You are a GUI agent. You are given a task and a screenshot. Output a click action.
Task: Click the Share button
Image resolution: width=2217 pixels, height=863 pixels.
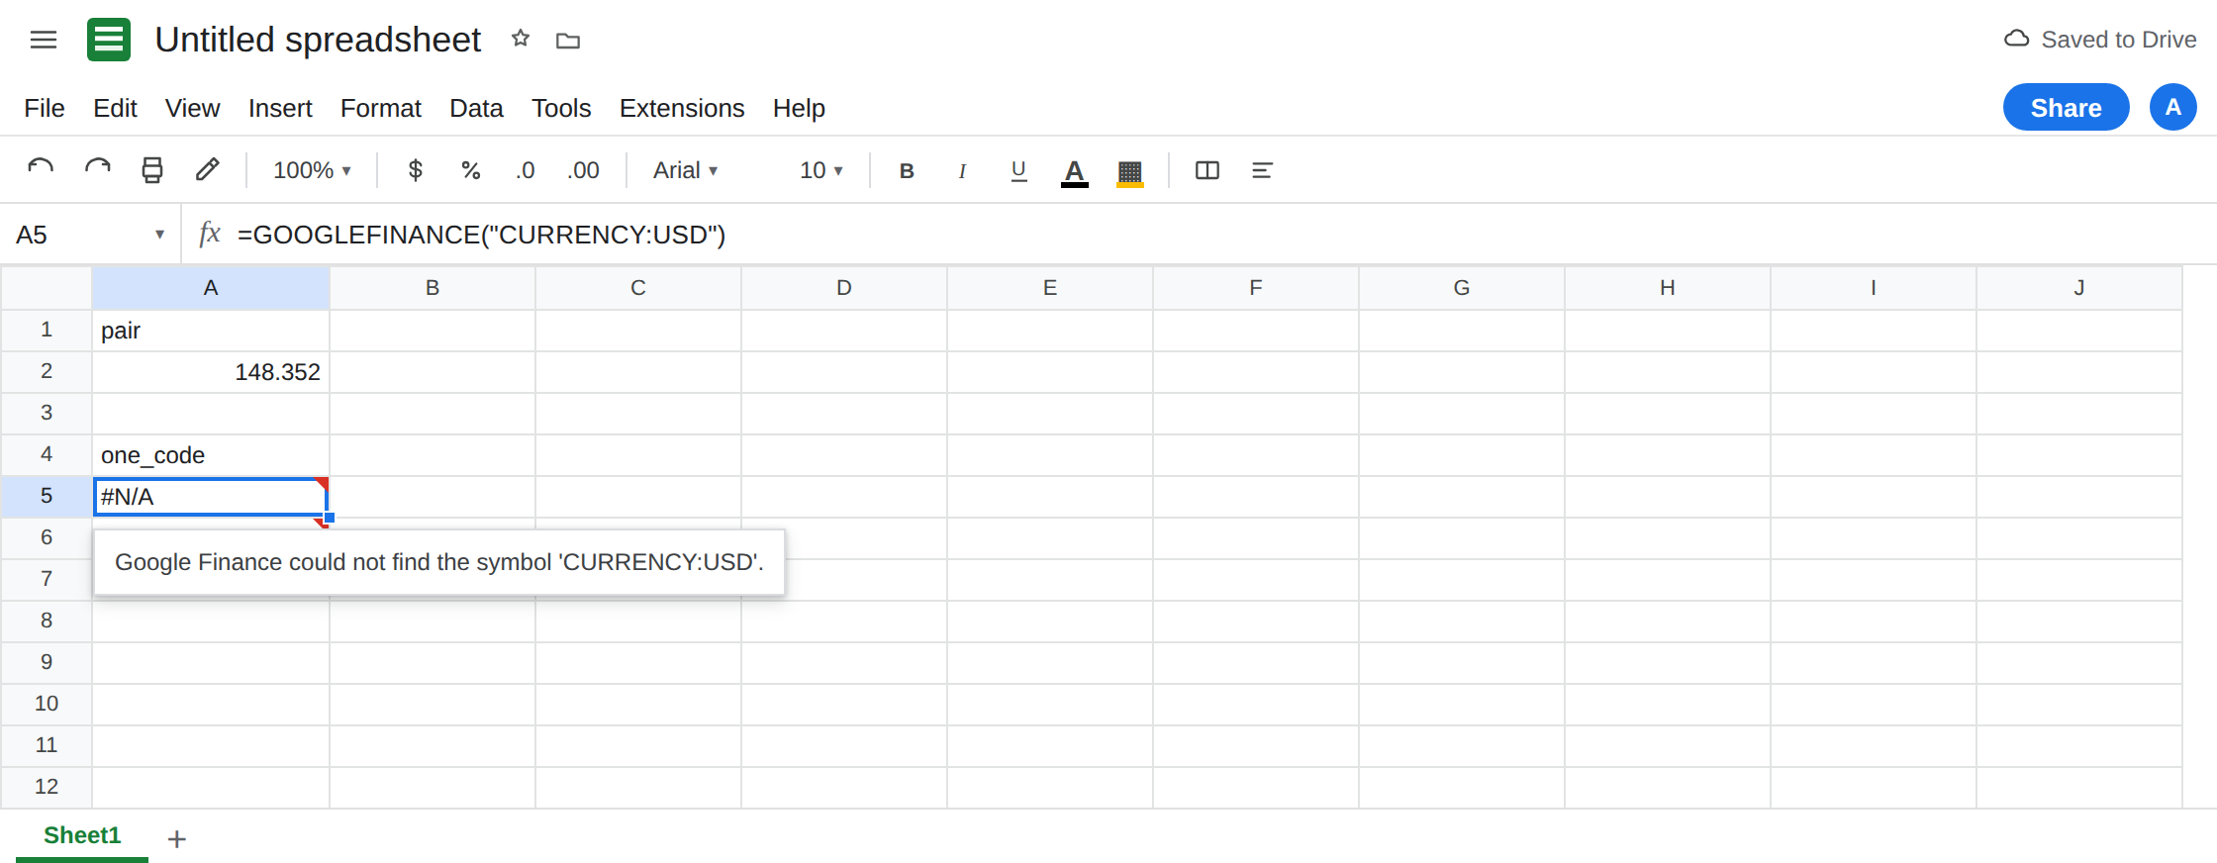2067,107
